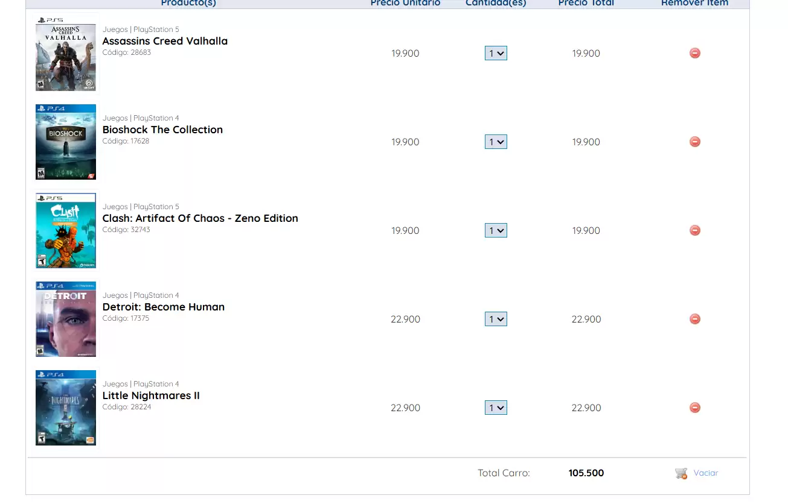Click the Vaciar link
788x504 pixels.
[705, 473]
